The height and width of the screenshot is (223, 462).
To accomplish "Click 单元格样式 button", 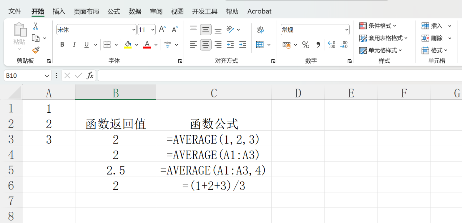I will pyautogui.click(x=380, y=50).
